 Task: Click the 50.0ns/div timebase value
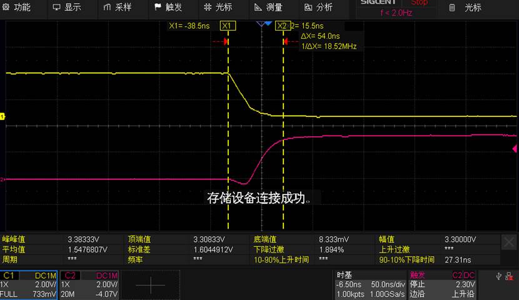[388, 284]
